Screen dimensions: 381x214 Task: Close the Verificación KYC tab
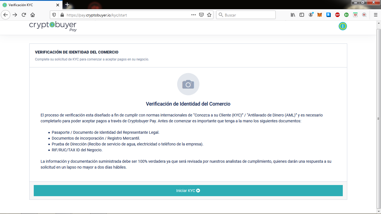(x=58, y=5)
